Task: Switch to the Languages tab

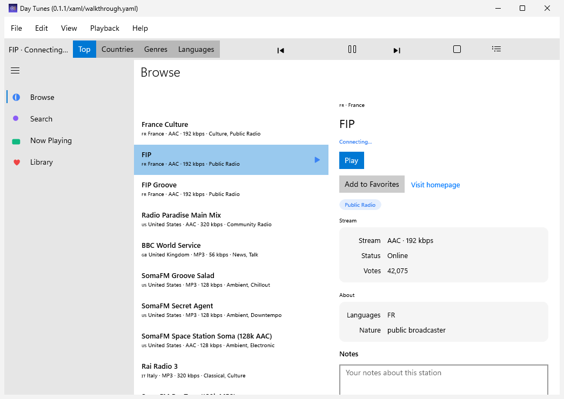Action: (196, 49)
